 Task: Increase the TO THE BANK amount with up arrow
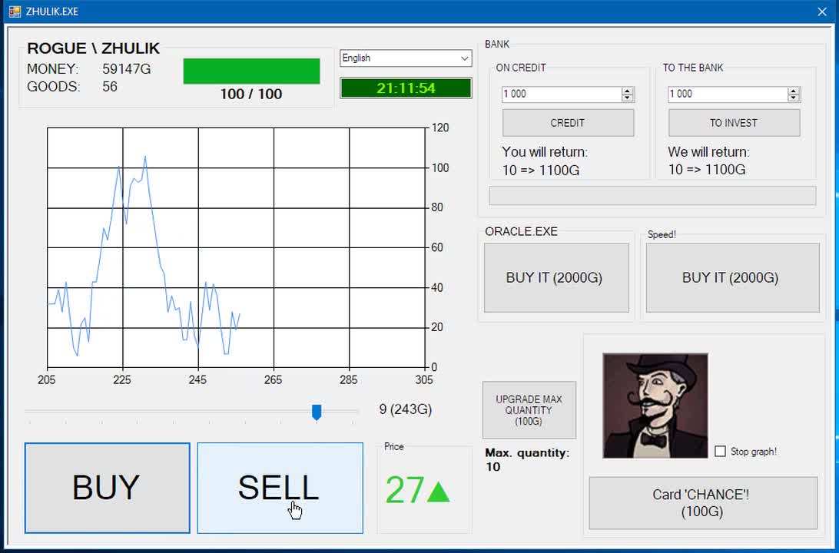794,91
